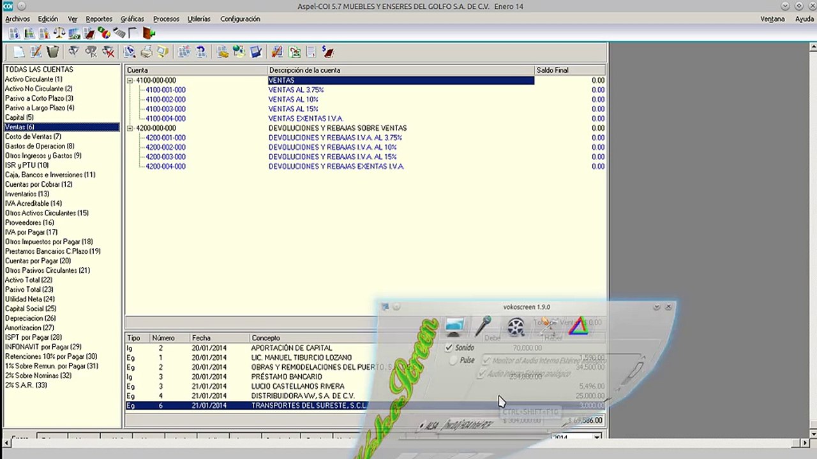Open the Archivos menu
Viewport: 817px width, 459px height.
click(17, 19)
